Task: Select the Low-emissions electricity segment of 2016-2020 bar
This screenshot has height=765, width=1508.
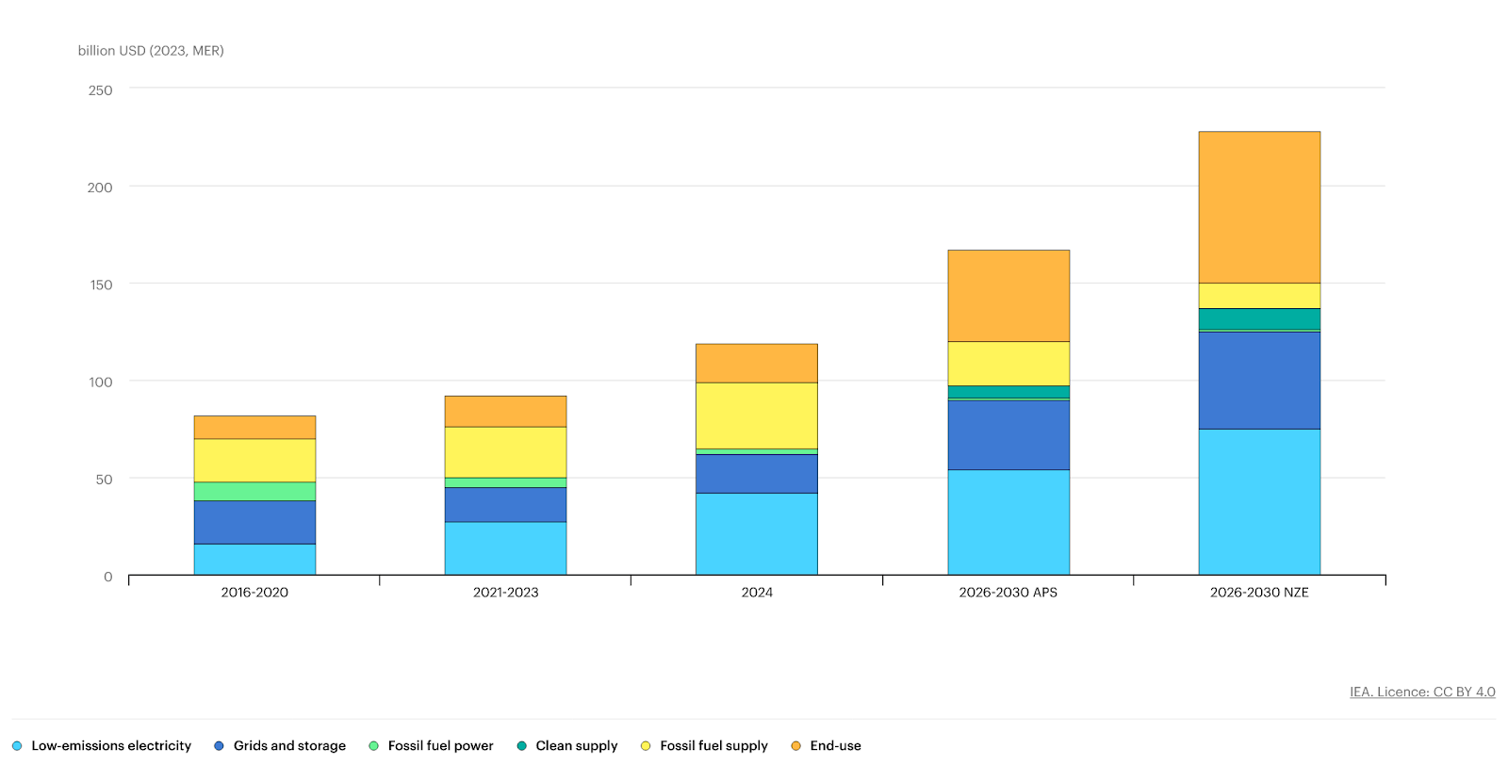Action: click(x=254, y=560)
